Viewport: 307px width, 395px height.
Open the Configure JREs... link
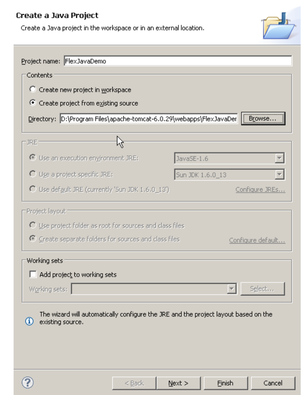pos(260,189)
